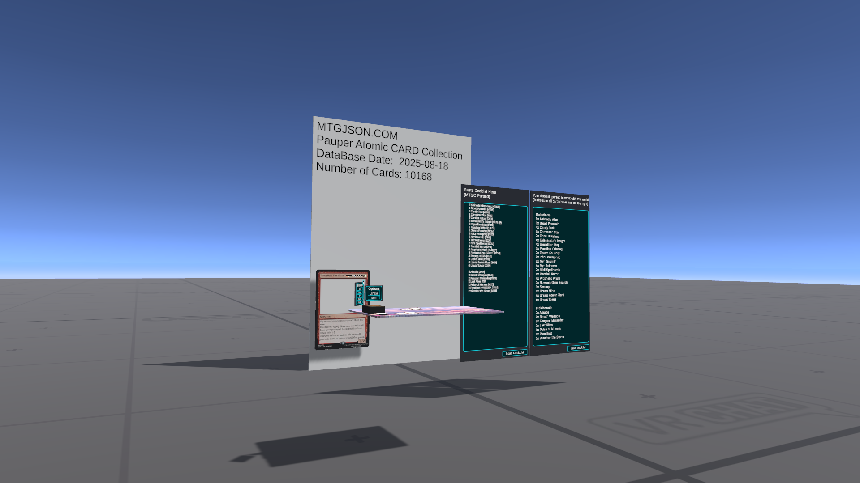Viewport: 860px width, 483px height.
Task: Click the Sorcery type line on card
Action: [x=326, y=316]
